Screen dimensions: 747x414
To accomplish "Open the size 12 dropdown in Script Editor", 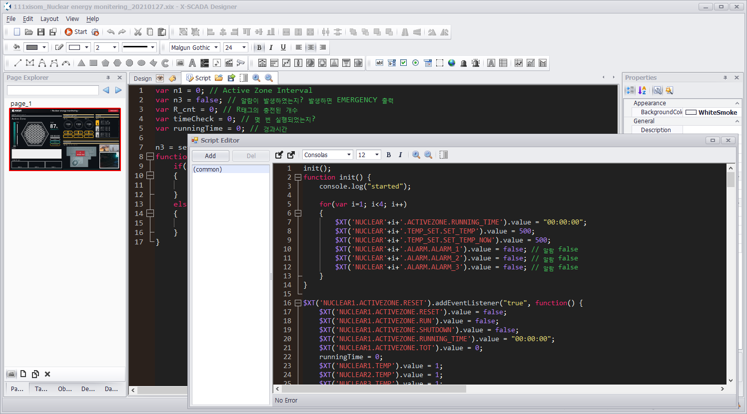I will coord(377,155).
